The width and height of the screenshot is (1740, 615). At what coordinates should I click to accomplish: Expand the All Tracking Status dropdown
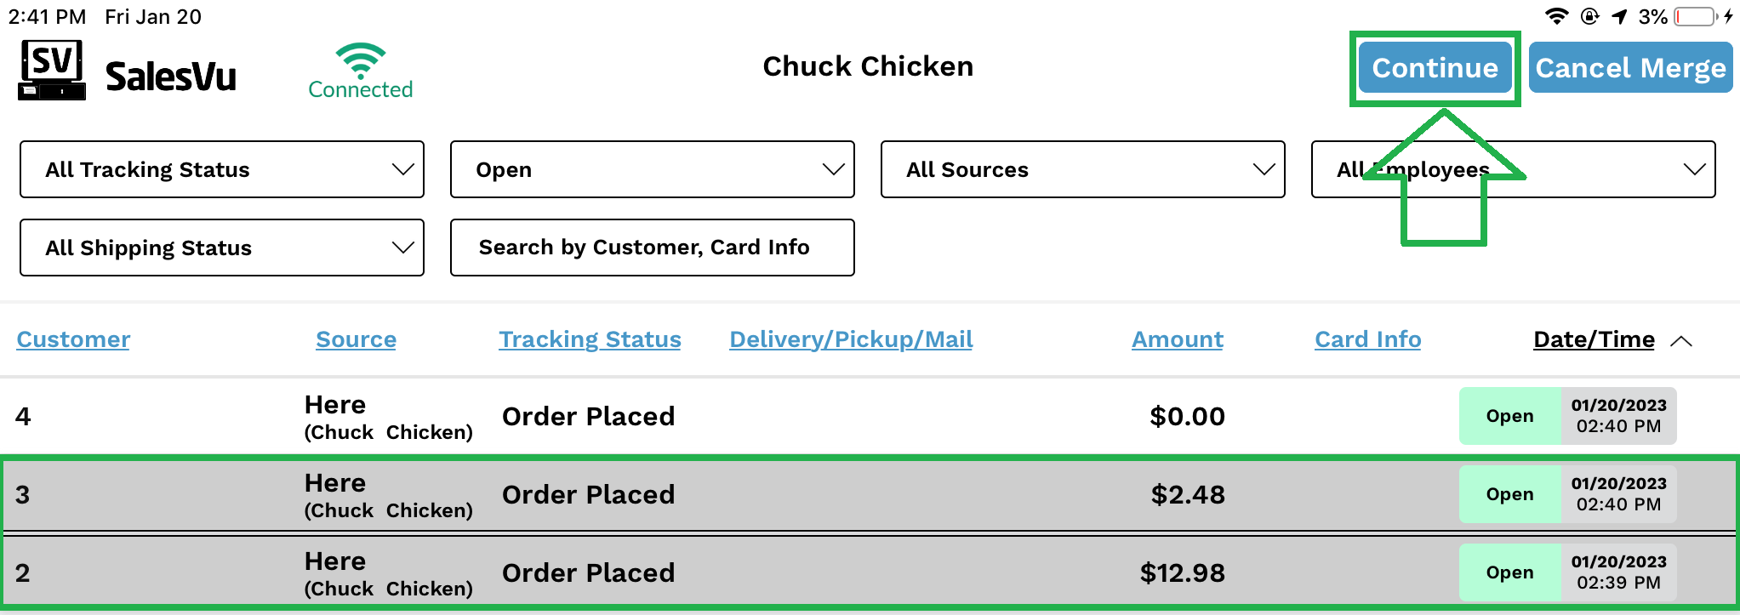[221, 169]
